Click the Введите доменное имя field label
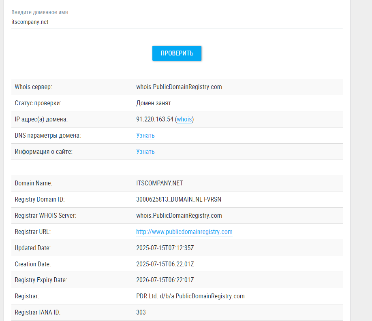Image resolution: width=372 pixels, height=321 pixels. [40, 13]
